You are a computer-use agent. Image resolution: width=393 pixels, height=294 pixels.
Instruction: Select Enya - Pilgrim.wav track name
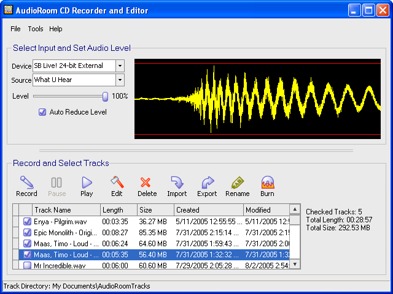pos(60,222)
